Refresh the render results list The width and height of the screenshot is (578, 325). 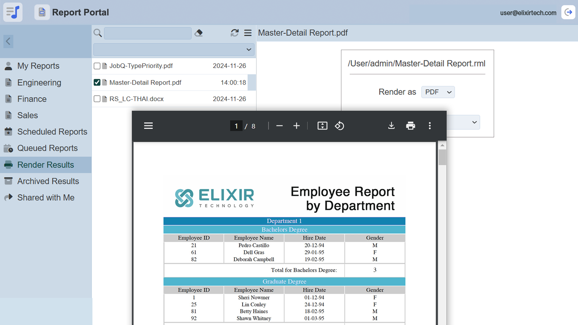point(235,33)
